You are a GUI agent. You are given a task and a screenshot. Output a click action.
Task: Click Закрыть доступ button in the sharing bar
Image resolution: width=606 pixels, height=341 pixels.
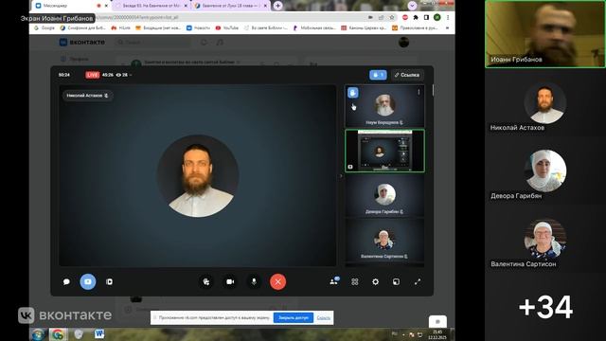tap(293, 318)
